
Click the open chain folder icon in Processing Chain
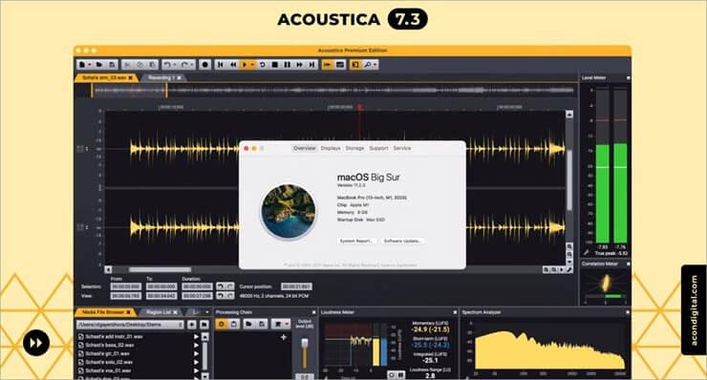(x=249, y=324)
